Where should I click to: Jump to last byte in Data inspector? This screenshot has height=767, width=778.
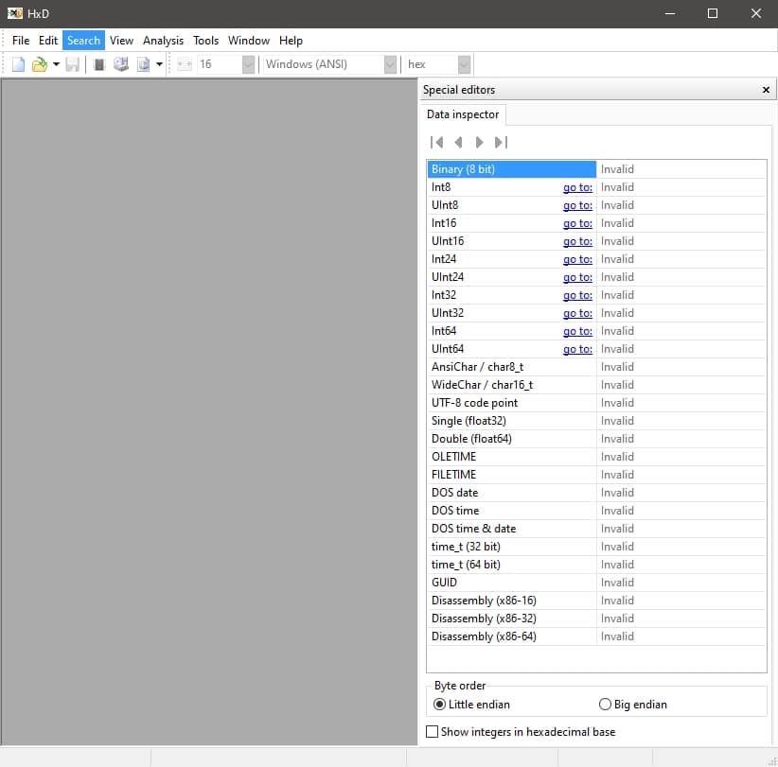[501, 142]
